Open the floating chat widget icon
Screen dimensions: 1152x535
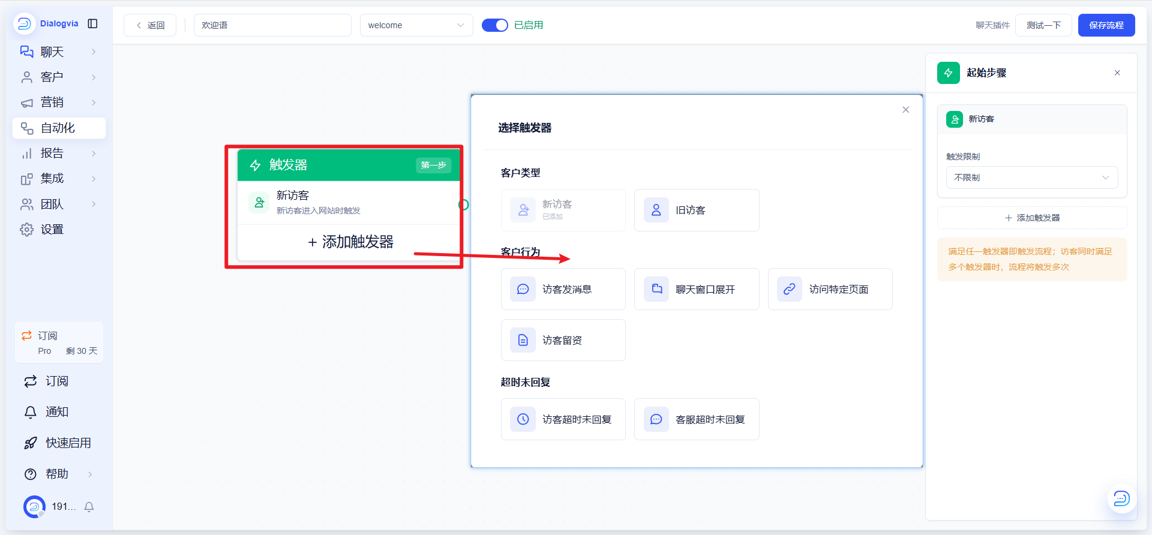1121,498
